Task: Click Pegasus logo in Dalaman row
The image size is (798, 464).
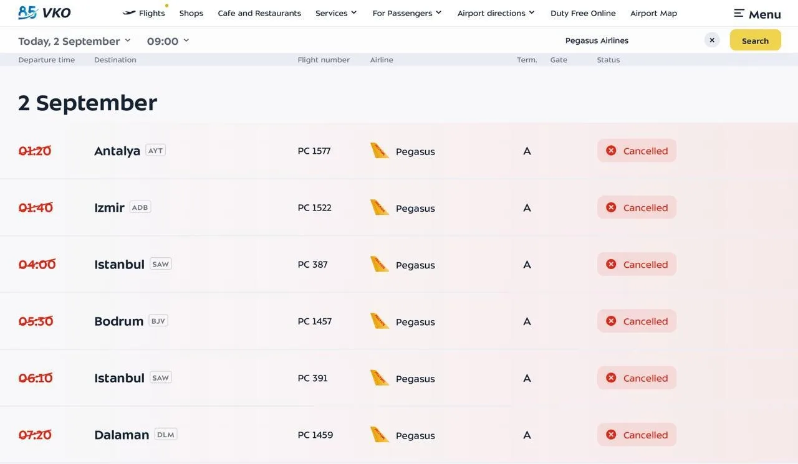Action: (379, 435)
